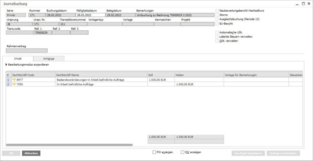This screenshot has height=161, width=313.
Task: Click the Ref. 1 field with 70000029
Action: tap(42, 32)
